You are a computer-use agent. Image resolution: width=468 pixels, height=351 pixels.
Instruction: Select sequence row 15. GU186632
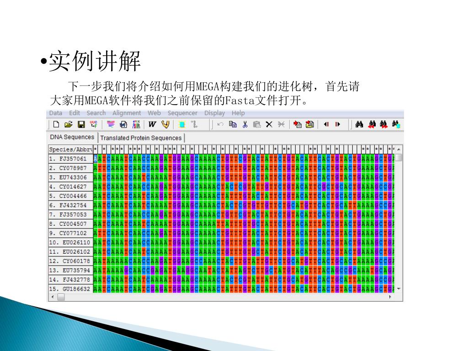pyautogui.click(x=71, y=289)
